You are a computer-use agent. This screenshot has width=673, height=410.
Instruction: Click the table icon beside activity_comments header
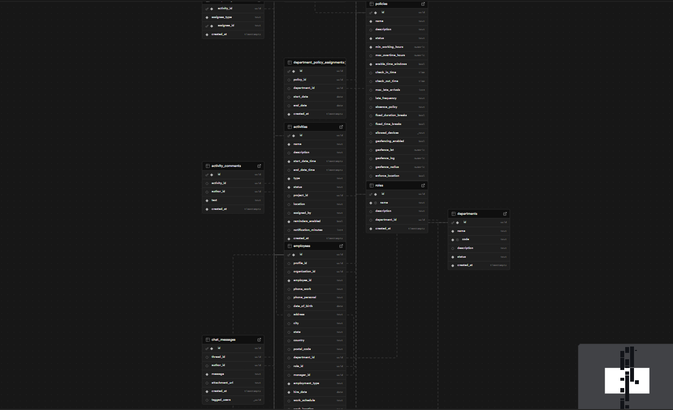click(x=207, y=166)
